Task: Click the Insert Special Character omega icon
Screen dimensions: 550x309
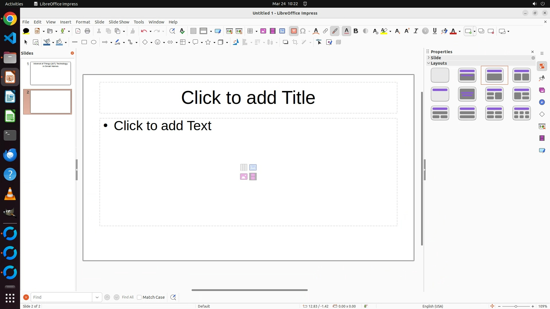Action: click(303, 31)
